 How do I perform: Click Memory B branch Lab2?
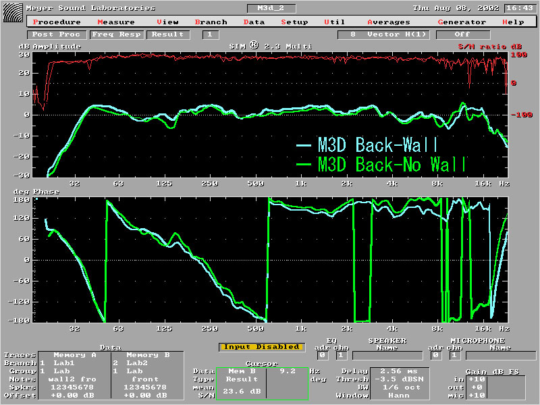coord(137,363)
